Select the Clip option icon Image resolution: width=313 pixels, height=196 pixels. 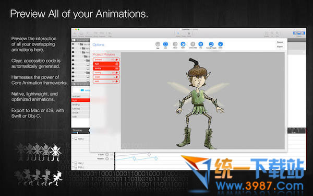(x=201, y=44)
